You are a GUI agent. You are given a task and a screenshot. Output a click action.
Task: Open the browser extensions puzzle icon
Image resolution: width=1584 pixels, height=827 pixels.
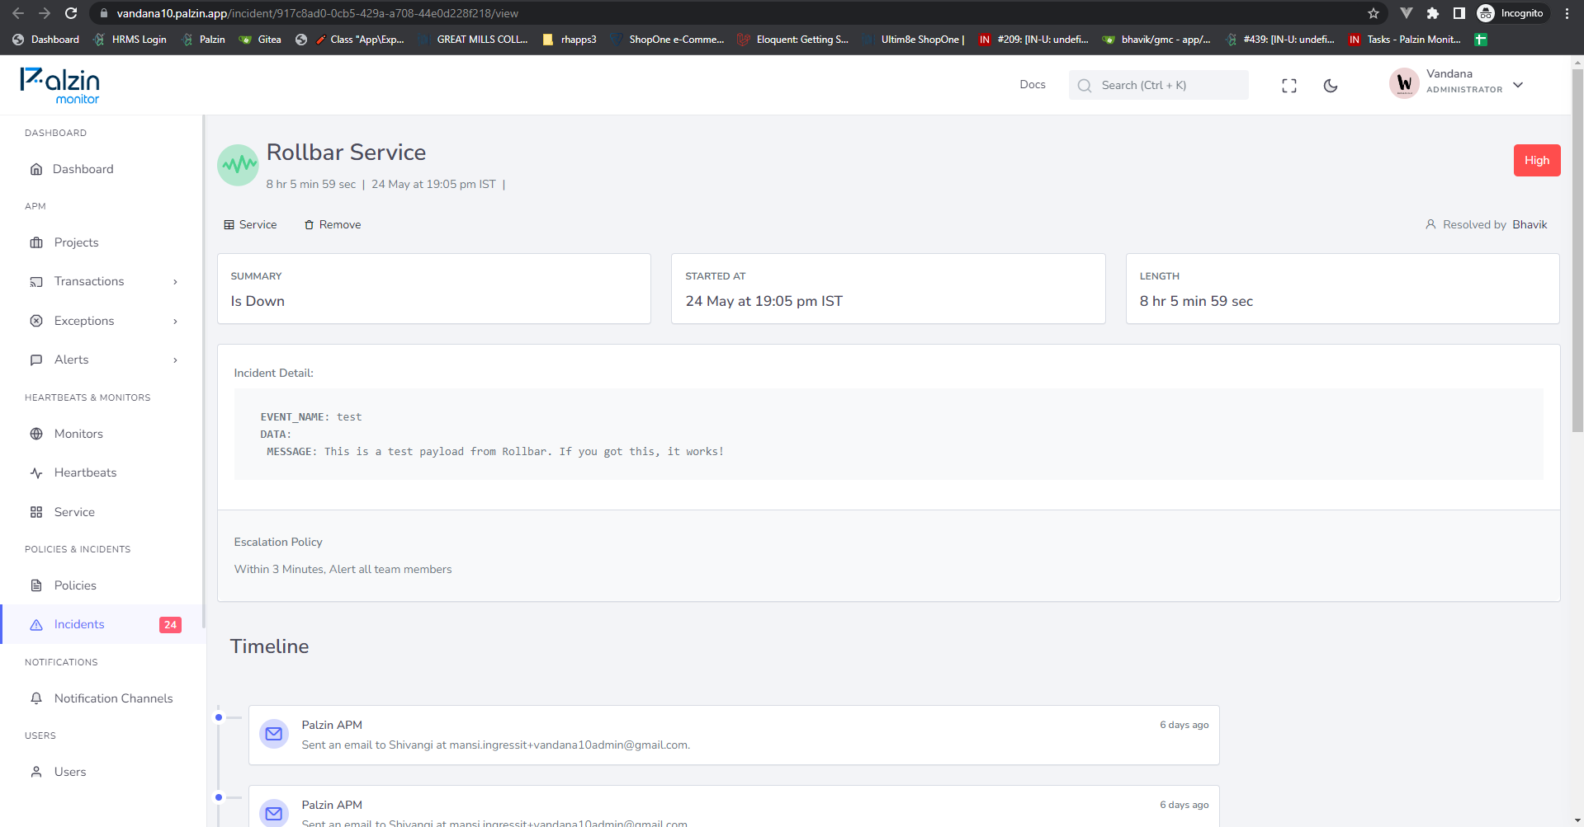click(1433, 13)
